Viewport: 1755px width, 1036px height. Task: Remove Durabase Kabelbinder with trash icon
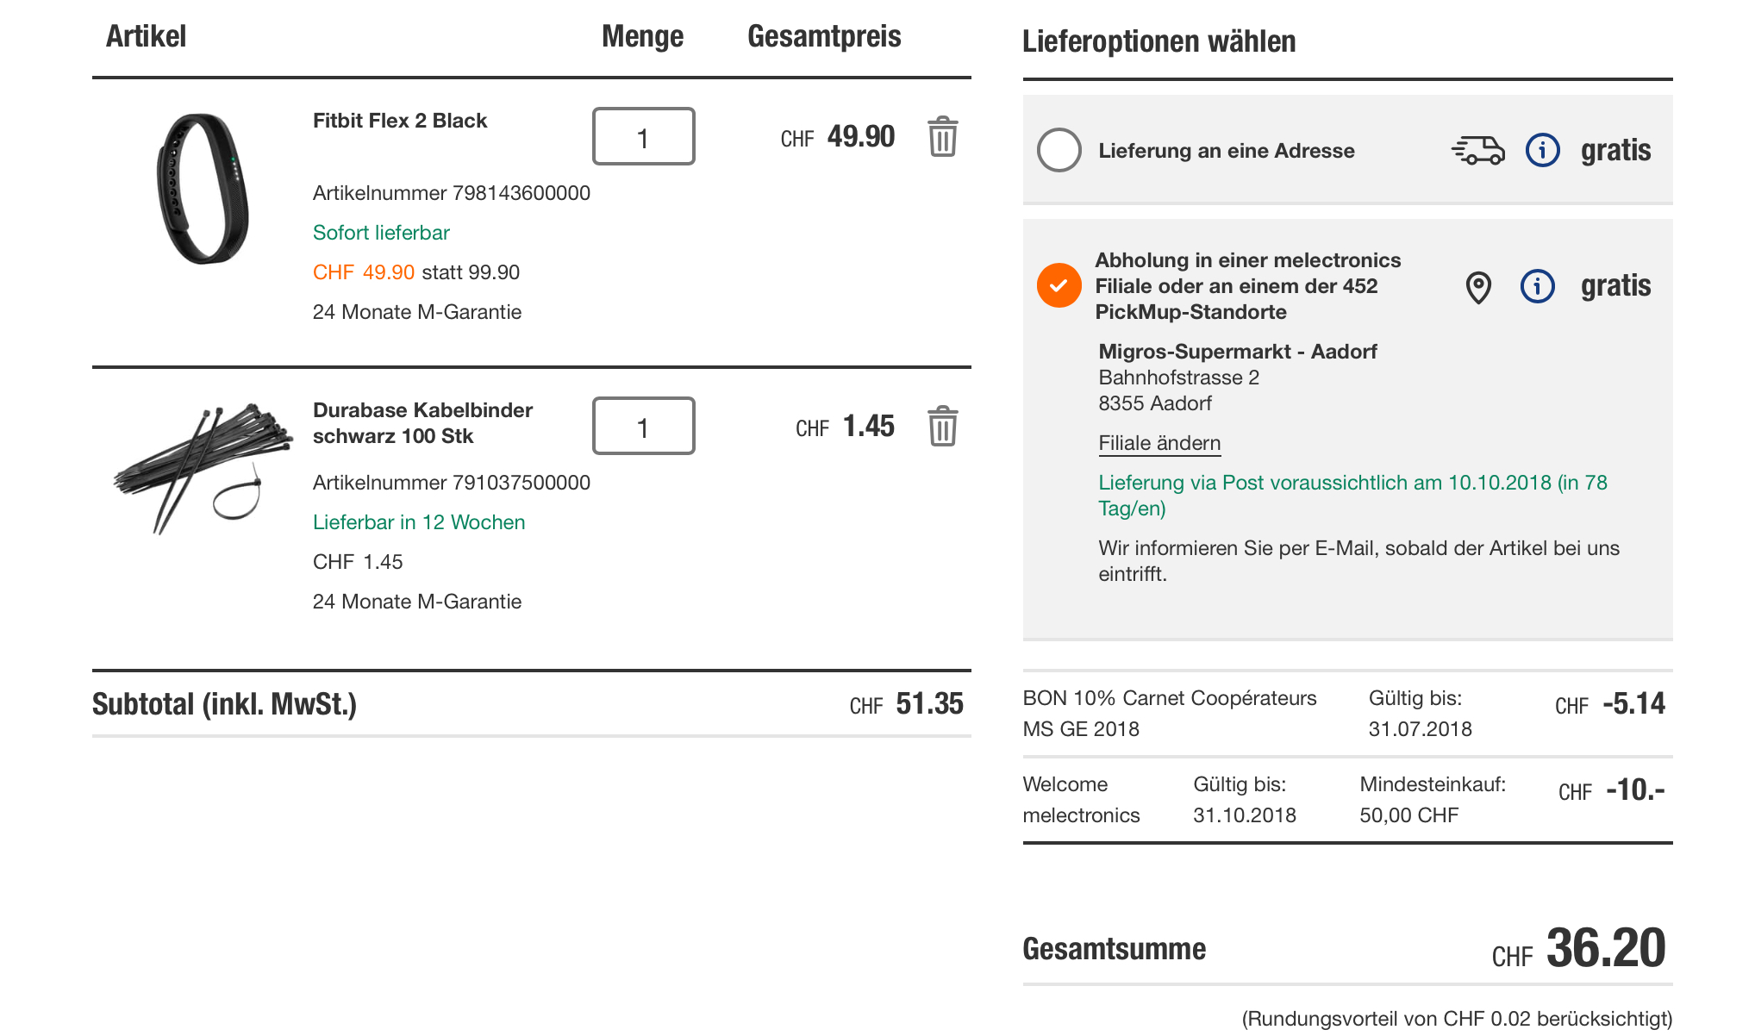[942, 427]
